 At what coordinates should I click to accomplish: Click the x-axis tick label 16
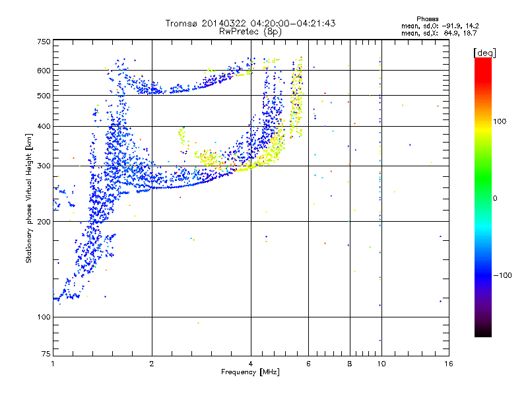(x=449, y=364)
